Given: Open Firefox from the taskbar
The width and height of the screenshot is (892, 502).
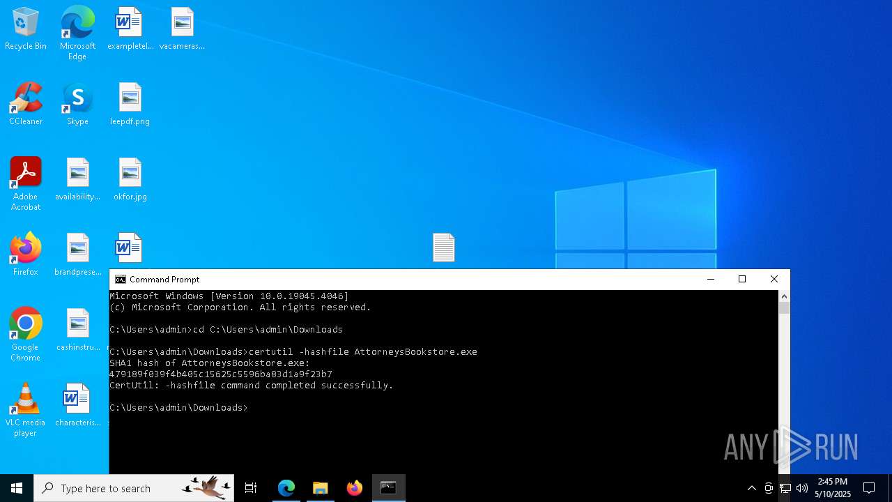Looking at the screenshot, I should pos(354,488).
